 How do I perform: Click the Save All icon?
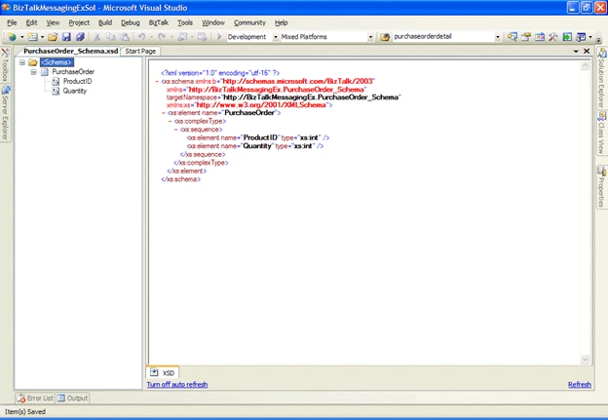coord(80,37)
